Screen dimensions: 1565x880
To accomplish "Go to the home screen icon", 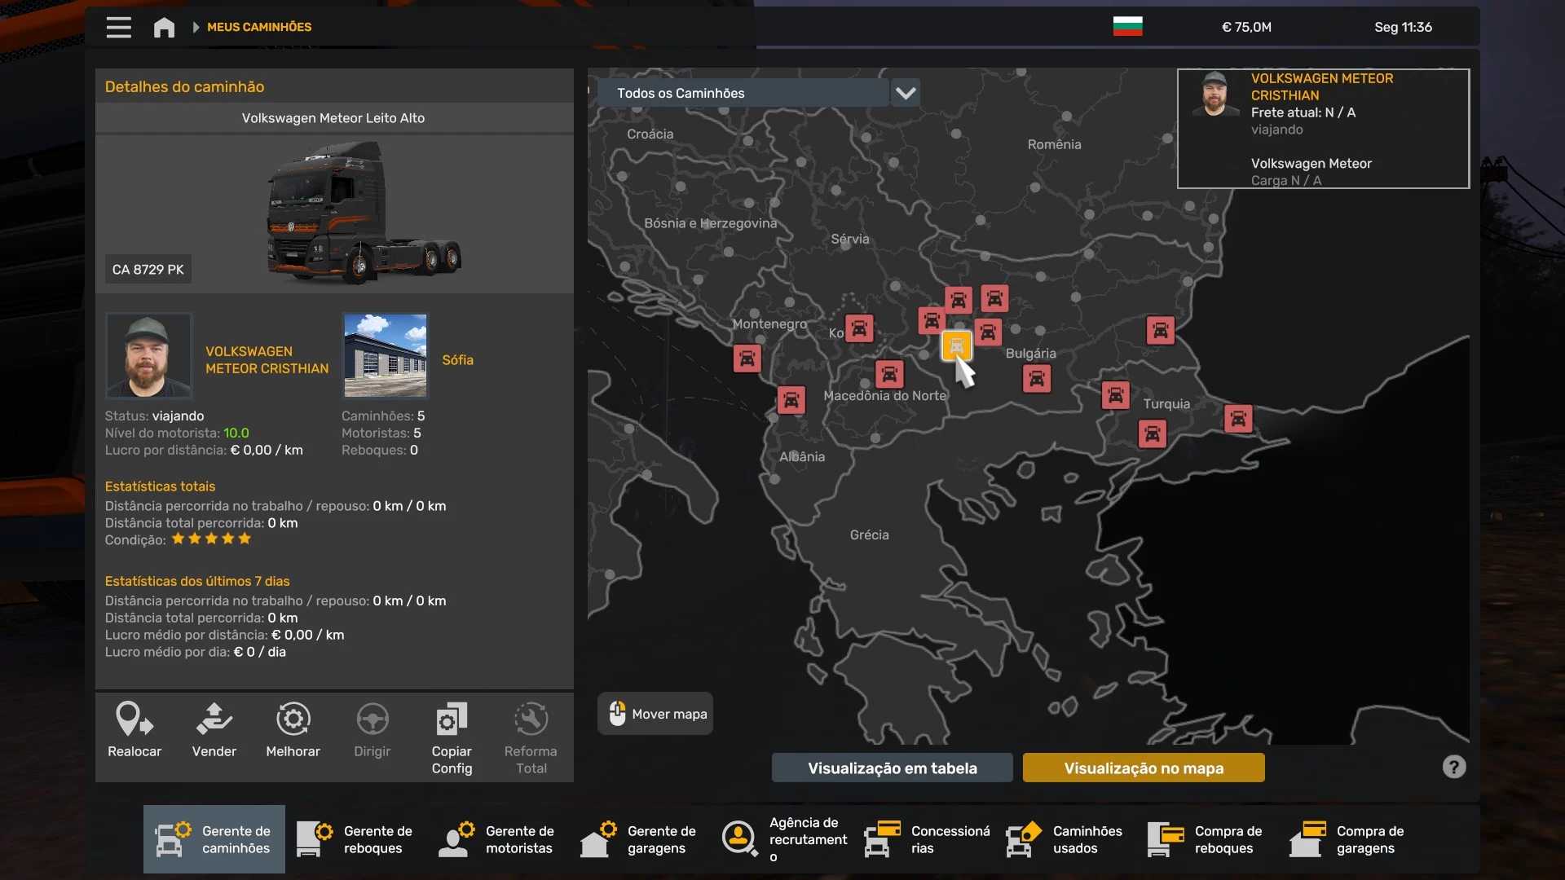I will point(164,27).
